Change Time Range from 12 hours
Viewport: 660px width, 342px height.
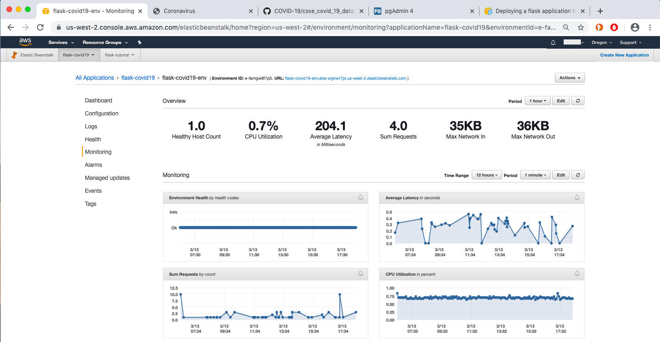click(487, 175)
